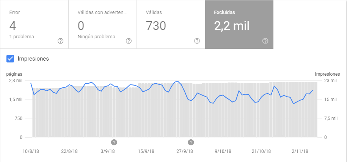Viewport: 347px width, 162px height.
Task: Click the help icon in Error card
Action: point(60,41)
